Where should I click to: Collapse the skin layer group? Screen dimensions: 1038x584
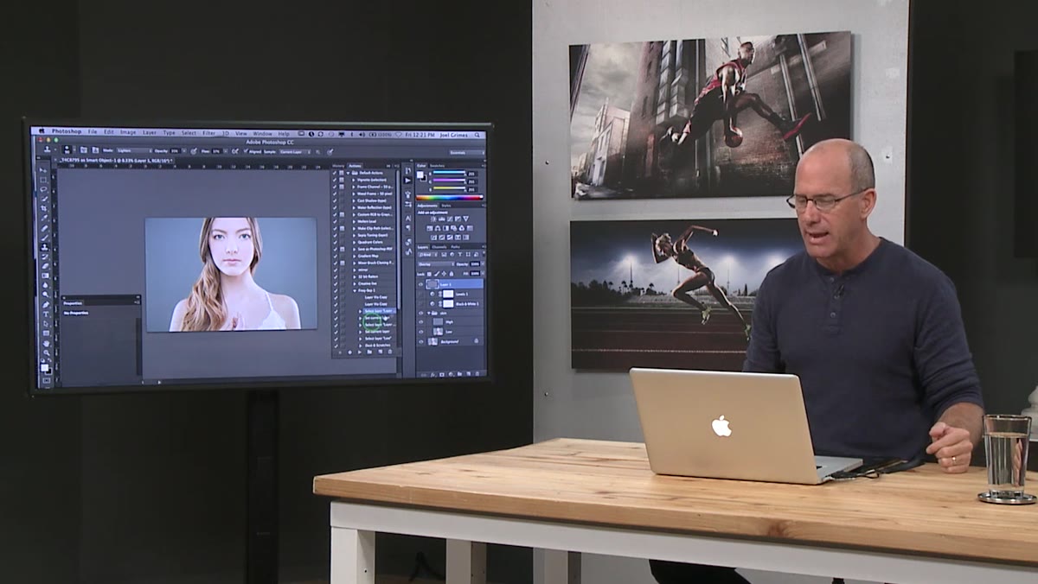click(428, 313)
